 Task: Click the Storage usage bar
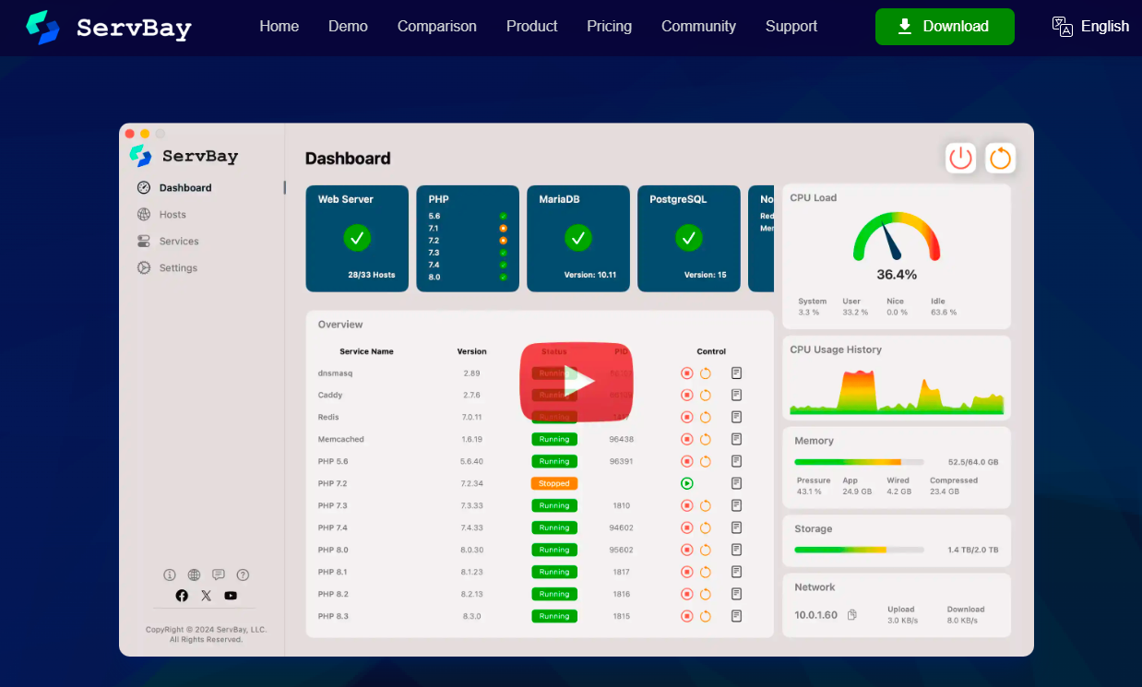[x=859, y=550]
